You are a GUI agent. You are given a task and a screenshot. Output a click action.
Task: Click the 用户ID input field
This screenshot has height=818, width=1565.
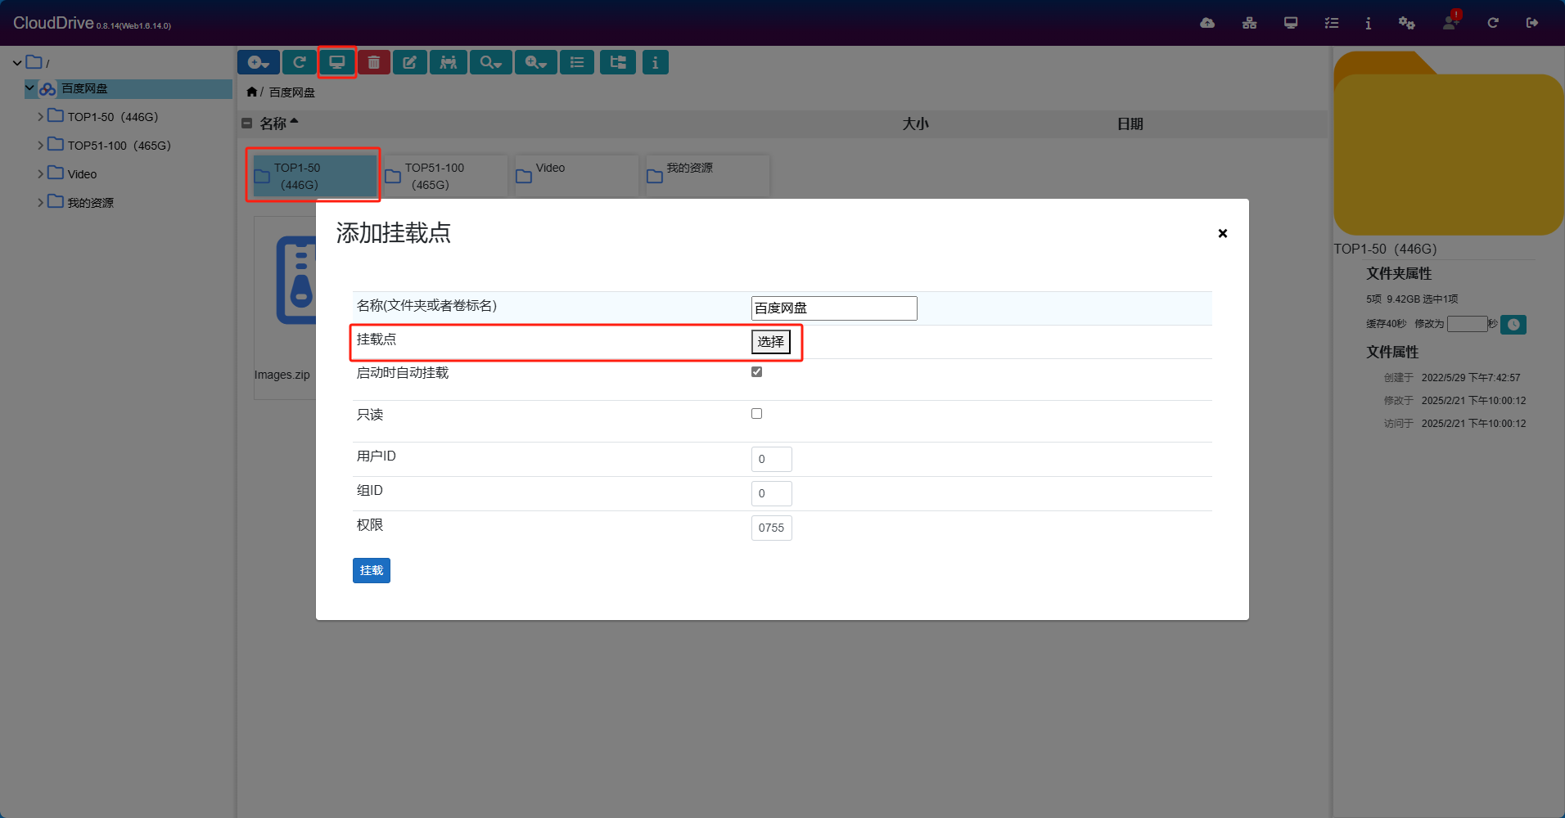coord(772,459)
